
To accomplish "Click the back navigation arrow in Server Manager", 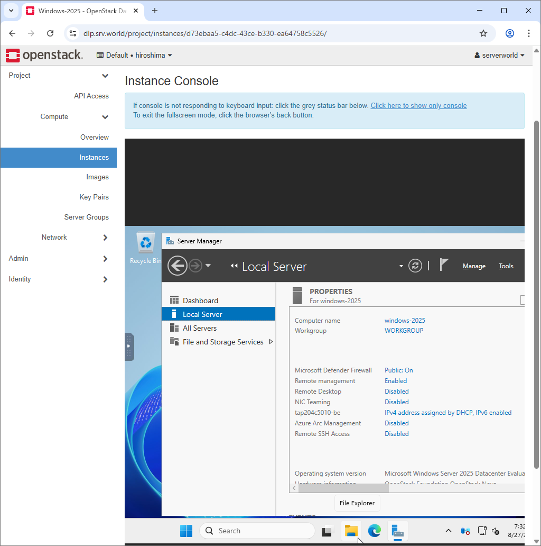I will pyautogui.click(x=178, y=266).
